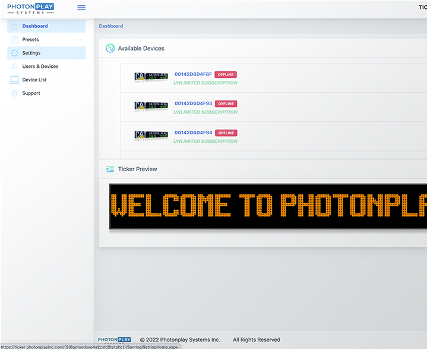The width and height of the screenshot is (427, 349).
Task: Open the Users & Devices menu item
Action: pos(40,67)
